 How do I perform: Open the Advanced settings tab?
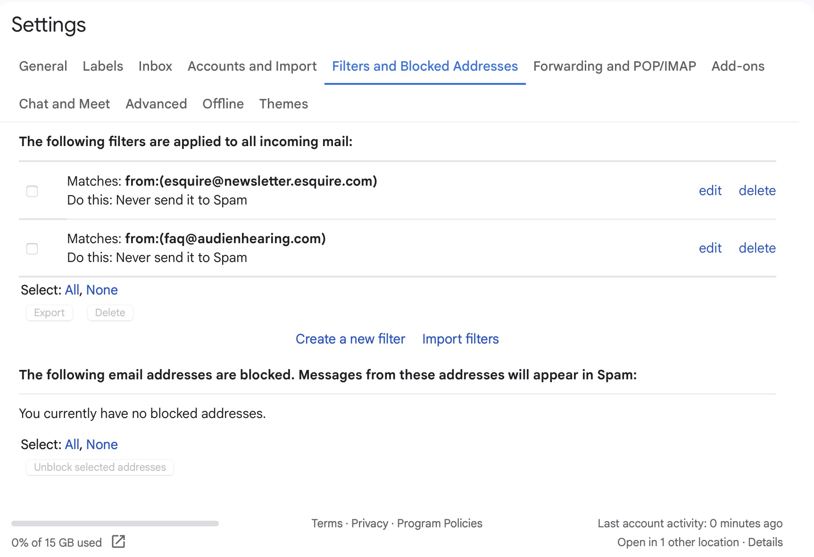pos(156,104)
